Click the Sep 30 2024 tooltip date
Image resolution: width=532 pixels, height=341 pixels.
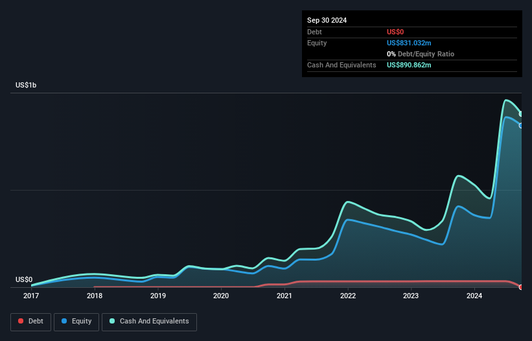(327, 20)
